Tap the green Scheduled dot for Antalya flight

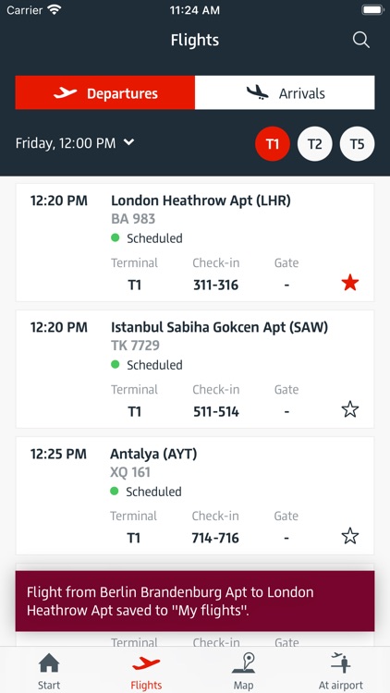[115, 491]
